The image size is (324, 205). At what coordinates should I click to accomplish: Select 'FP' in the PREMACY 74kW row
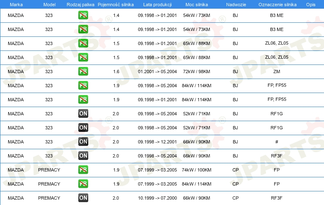click(277, 170)
